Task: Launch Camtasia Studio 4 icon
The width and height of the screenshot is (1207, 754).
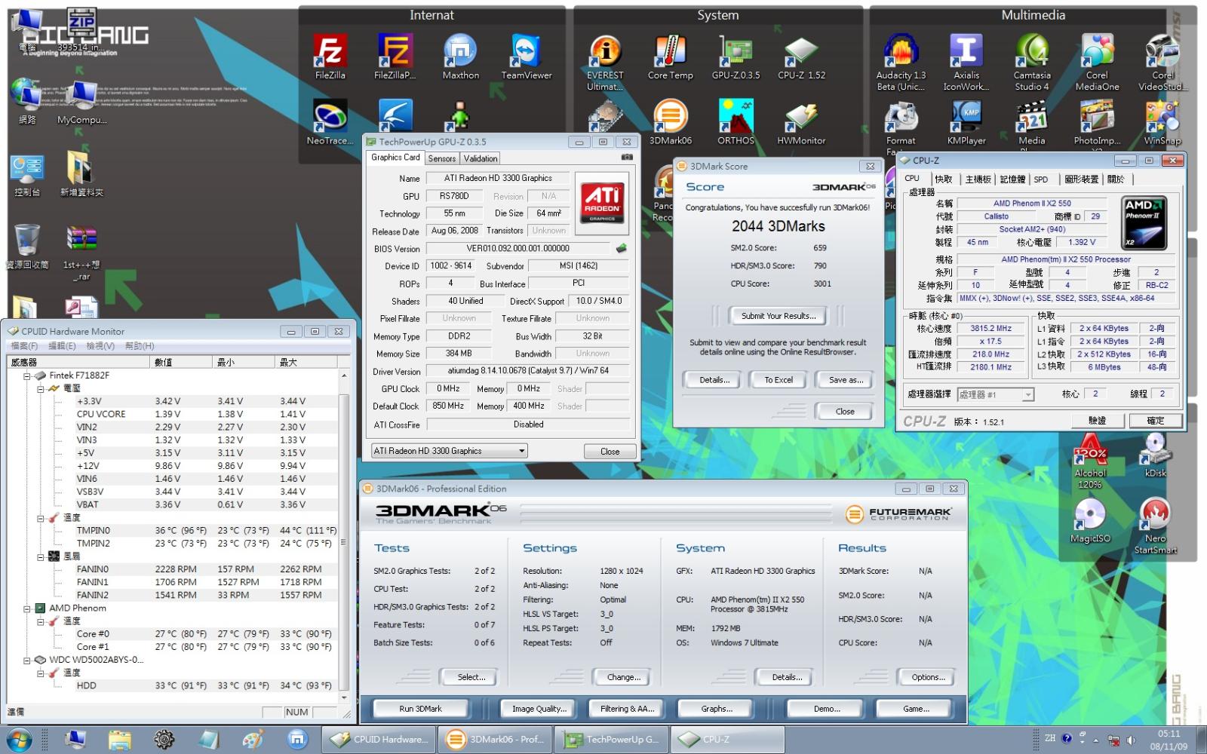Action: (1032, 63)
